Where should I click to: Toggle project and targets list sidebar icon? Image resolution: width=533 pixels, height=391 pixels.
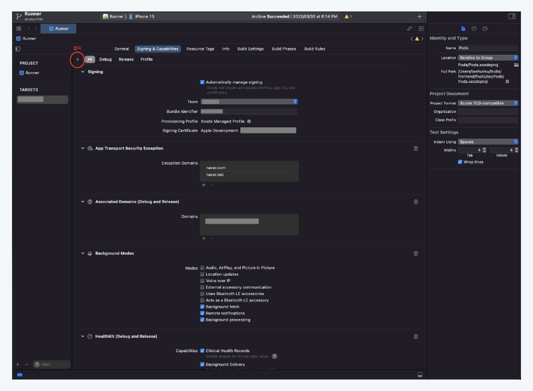point(18,49)
